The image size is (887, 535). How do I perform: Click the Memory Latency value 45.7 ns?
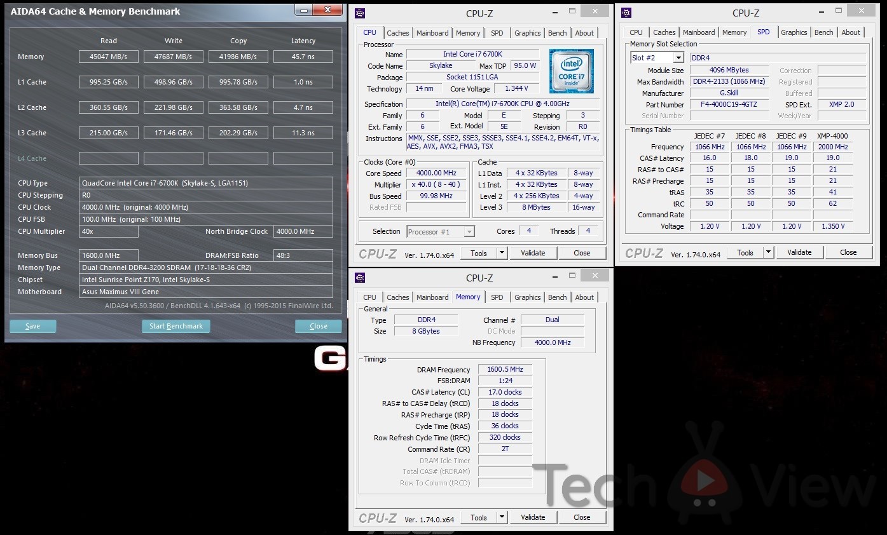pyautogui.click(x=303, y=57)
